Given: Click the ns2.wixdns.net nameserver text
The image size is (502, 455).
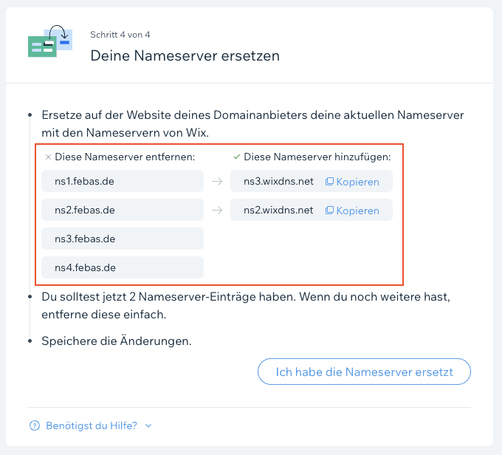Looking at the screenshot, I should (278, 211).
